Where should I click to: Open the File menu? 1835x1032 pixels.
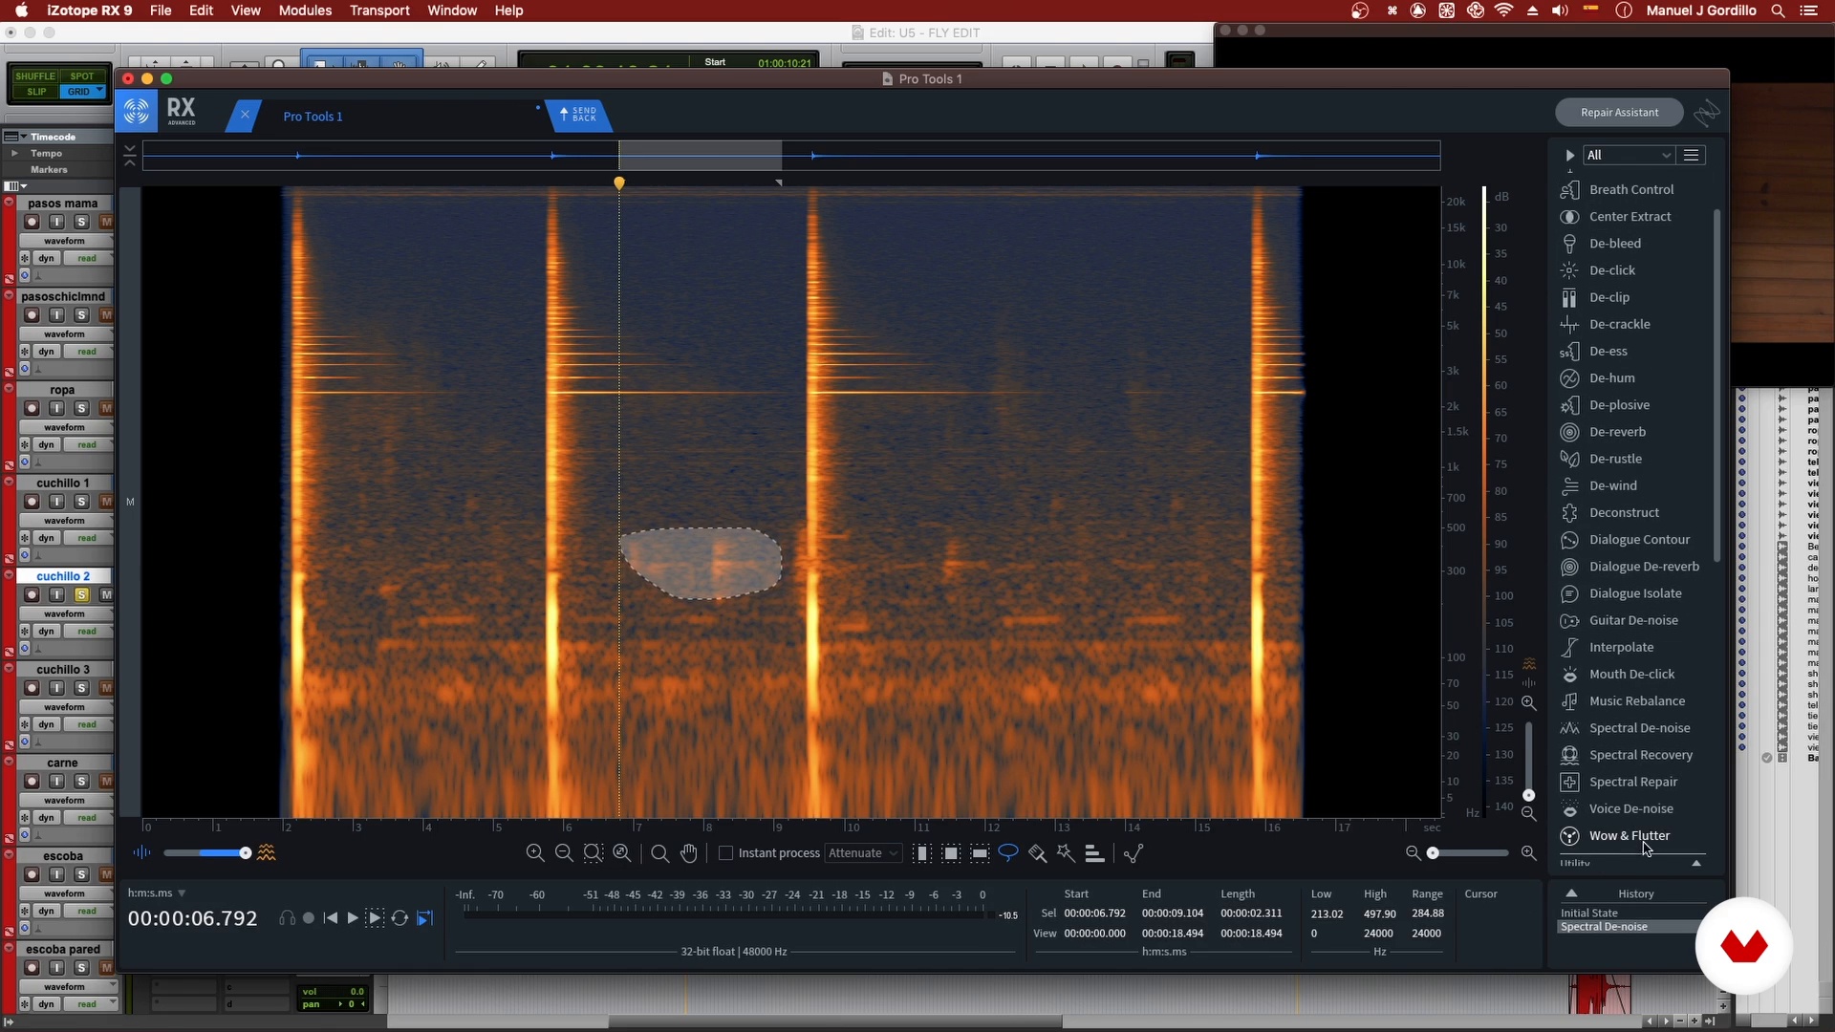coord(161,11)
